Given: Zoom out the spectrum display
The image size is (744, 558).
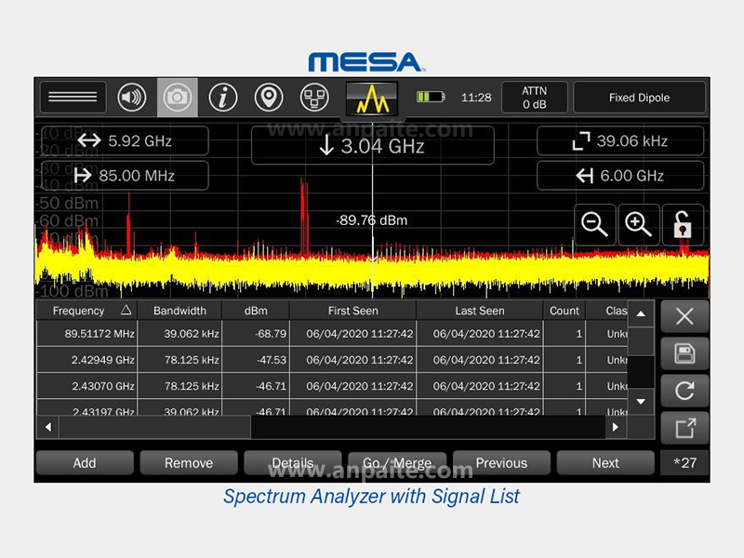Looking at the screenshot, I should pos(594,224).
